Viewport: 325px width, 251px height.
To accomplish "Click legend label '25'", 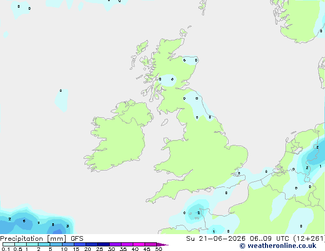I will [x=99, y=249].
